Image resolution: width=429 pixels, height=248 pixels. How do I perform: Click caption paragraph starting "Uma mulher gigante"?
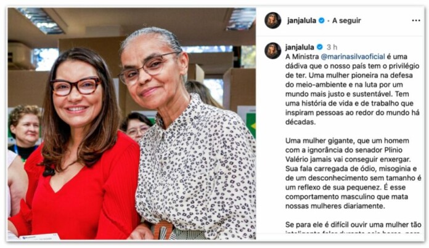(x=353, y=173)
